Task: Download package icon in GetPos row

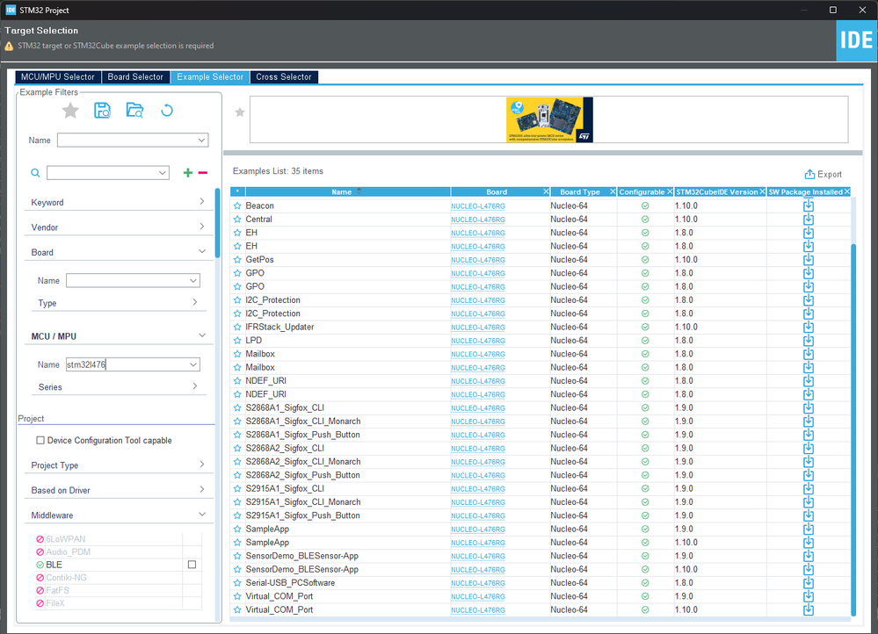Action: point(809,260)
